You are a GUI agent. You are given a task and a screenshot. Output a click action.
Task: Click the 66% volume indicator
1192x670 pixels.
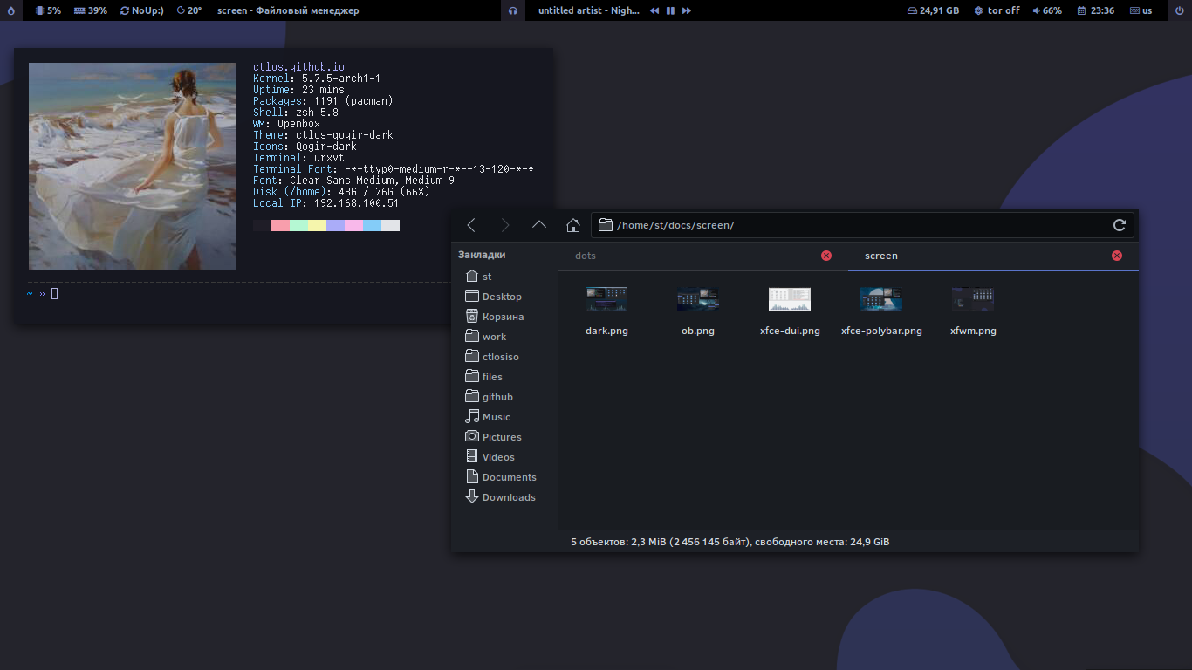click(1046, 10)
